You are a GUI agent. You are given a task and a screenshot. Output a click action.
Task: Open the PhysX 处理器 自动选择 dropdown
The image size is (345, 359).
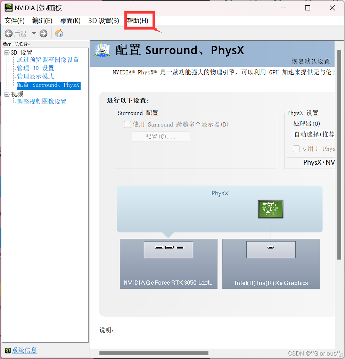click(x=314, y=134)
